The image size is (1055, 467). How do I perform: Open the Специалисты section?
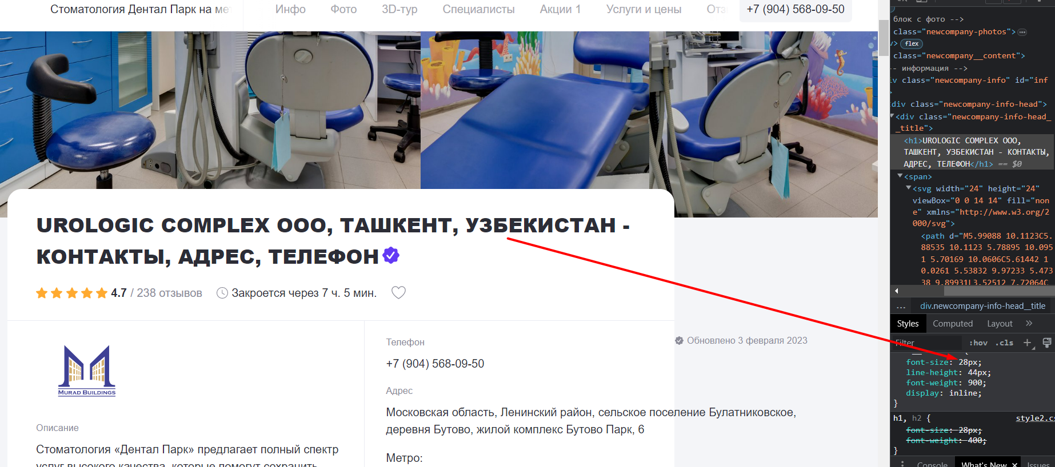[478, 9]
